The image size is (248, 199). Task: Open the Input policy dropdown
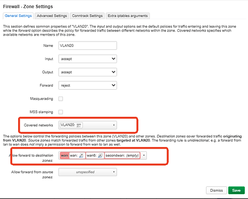[x=88, y=59]
